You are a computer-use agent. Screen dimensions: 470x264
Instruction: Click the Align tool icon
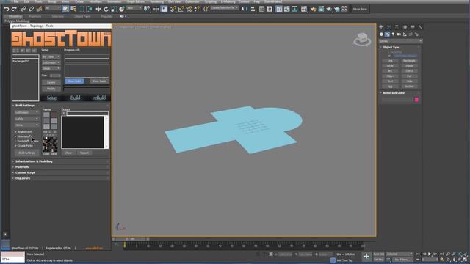click(x=253, y=9)
